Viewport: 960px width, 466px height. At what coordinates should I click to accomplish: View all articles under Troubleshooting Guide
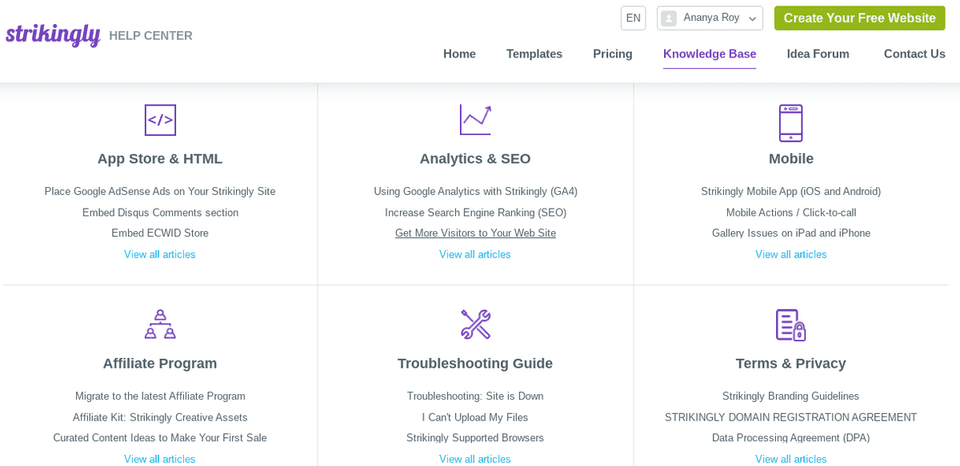click(475, 459)
